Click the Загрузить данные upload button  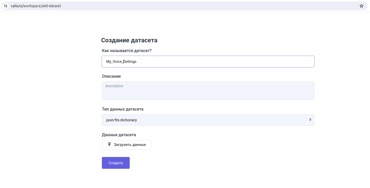[x=126, y=145]
